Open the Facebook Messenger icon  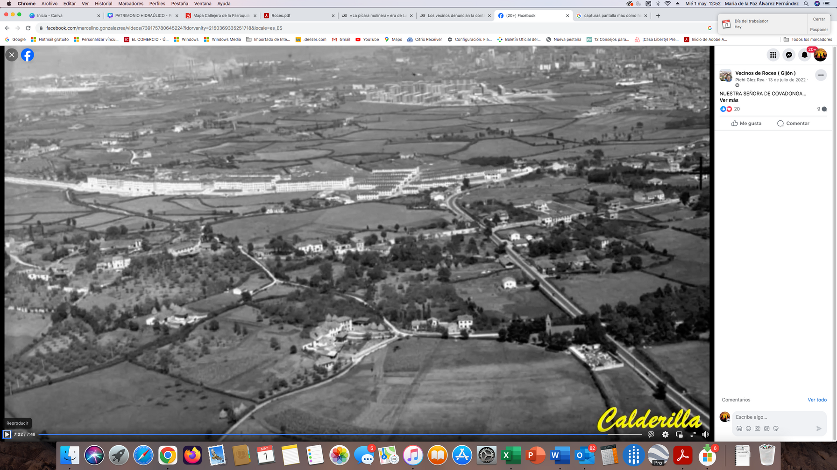pyautogui.click(x=789, y=55)
